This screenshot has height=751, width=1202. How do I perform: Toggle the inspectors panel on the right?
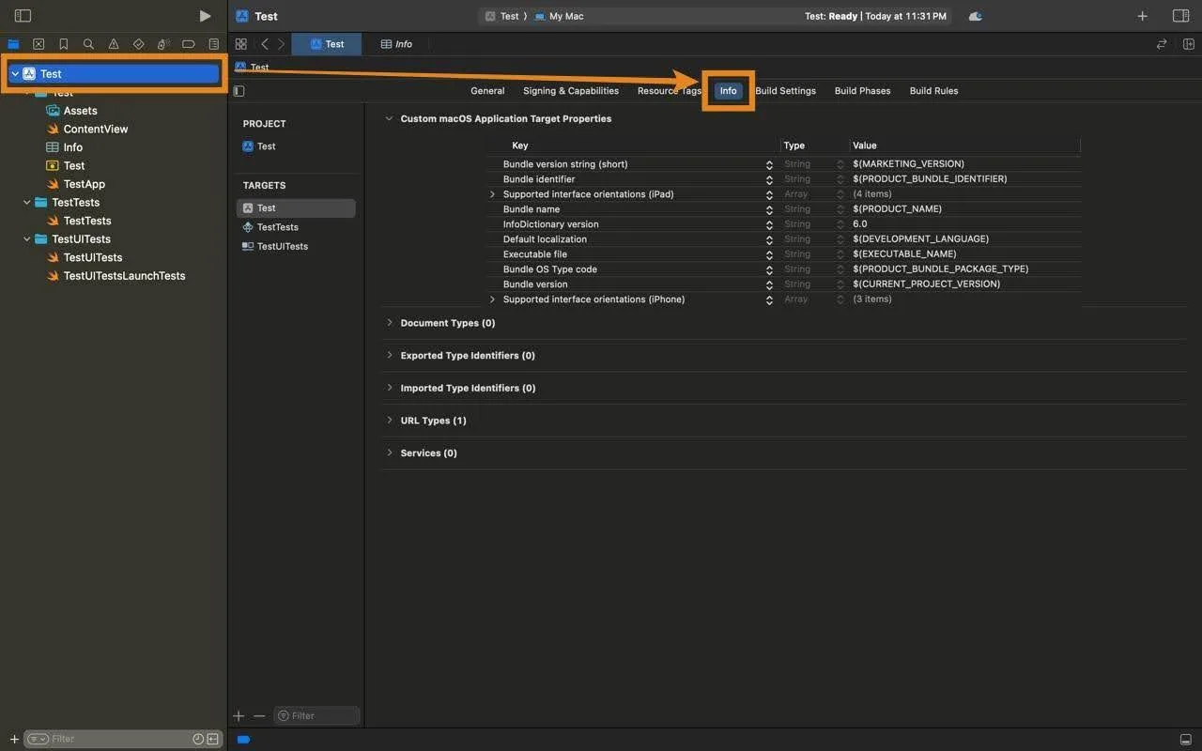click(1181, 16)
